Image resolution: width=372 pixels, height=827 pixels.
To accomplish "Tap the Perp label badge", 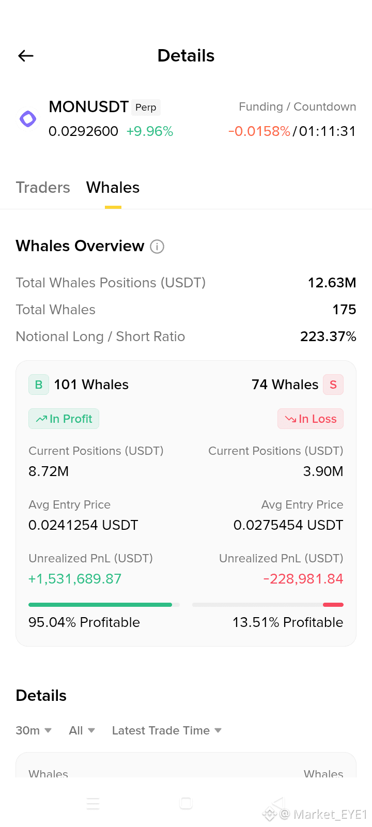I will [x=146, y=107].
